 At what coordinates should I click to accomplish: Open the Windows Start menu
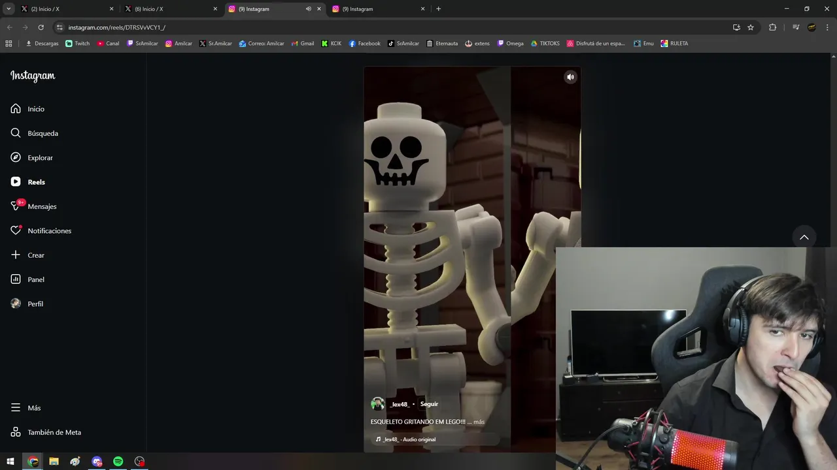point(10,462)
